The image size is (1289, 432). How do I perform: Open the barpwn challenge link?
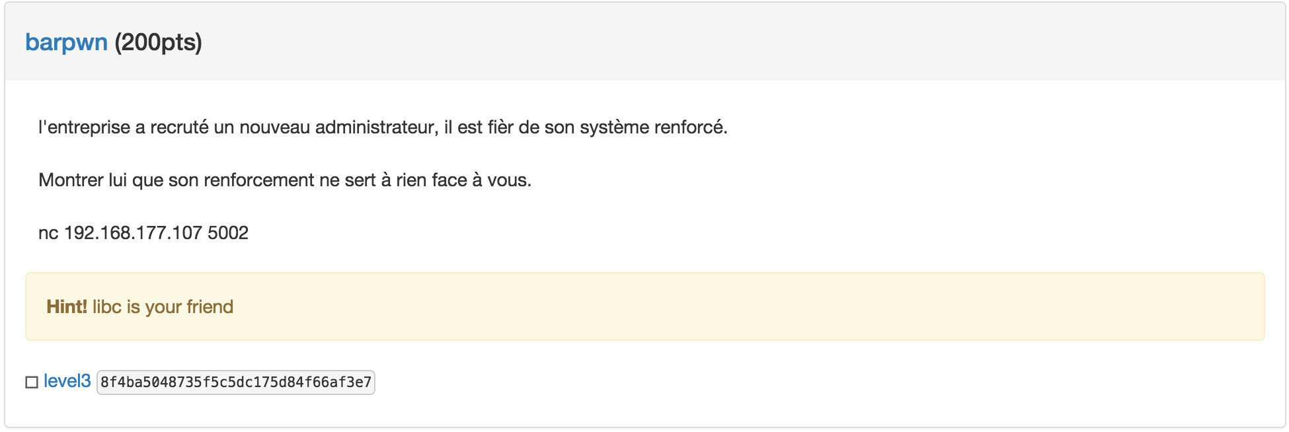point(67,42)
